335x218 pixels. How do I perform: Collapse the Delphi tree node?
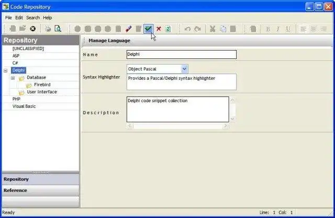[x=6, y=70]
